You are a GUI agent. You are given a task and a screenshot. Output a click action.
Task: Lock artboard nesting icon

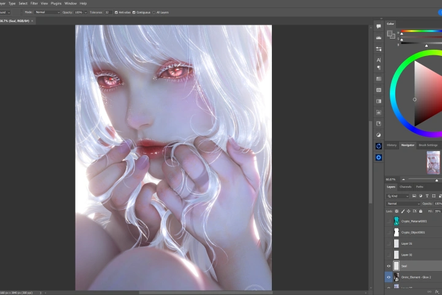[414, 211]
